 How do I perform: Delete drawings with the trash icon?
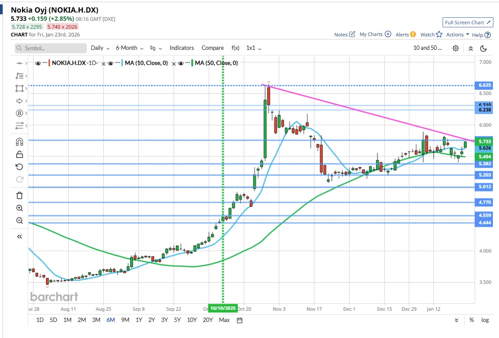(19, 195)
